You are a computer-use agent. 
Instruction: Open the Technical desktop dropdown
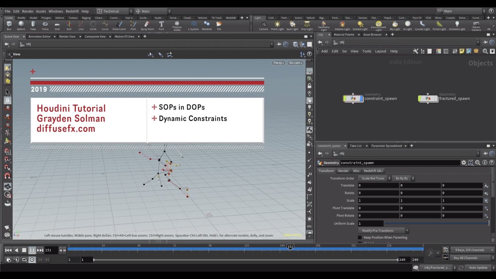click(114, 11)
